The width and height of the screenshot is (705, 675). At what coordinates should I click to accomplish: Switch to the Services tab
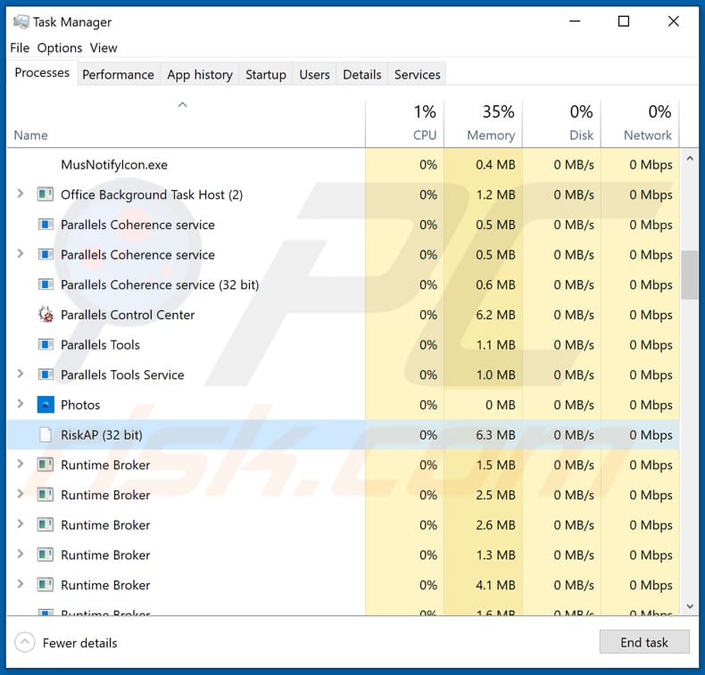418,74
